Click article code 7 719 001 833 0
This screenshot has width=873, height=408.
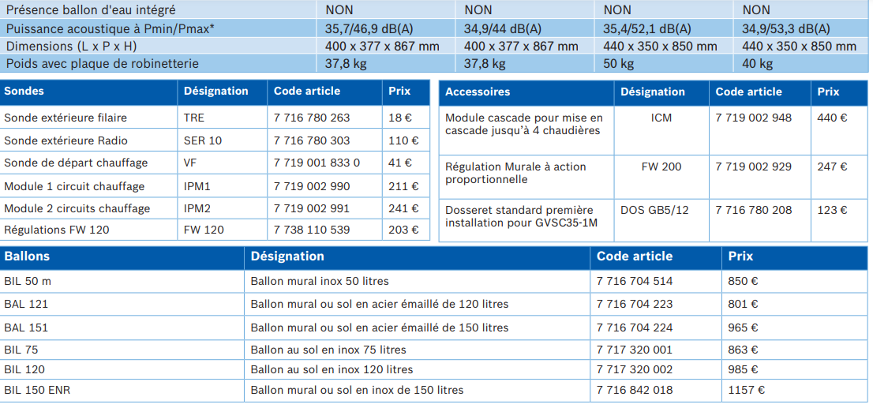(317, 163)
